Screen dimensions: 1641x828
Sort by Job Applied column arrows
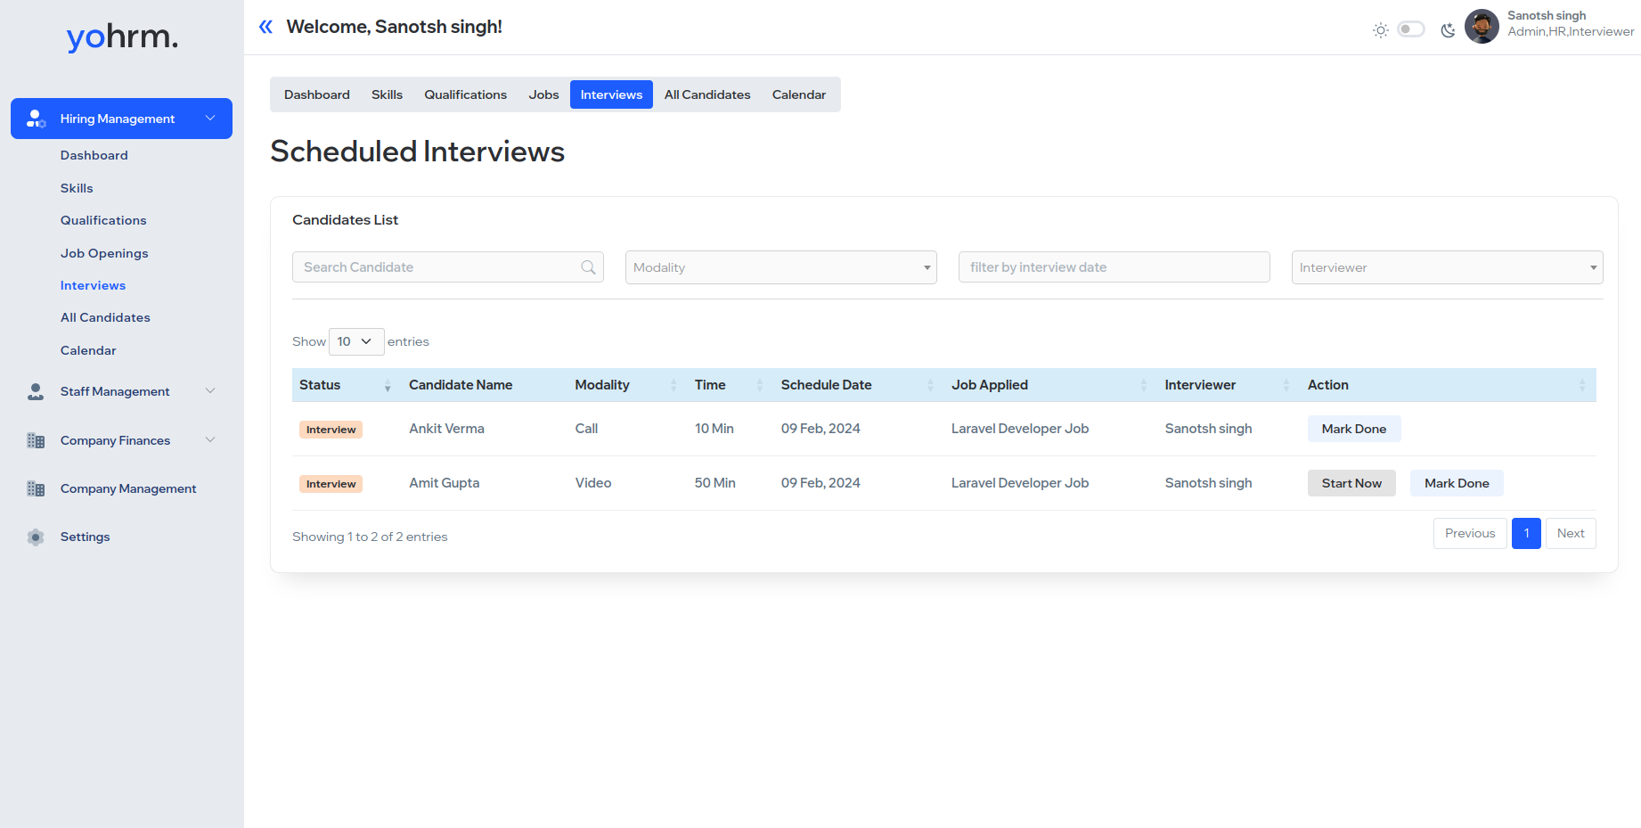coord(1144,385)
